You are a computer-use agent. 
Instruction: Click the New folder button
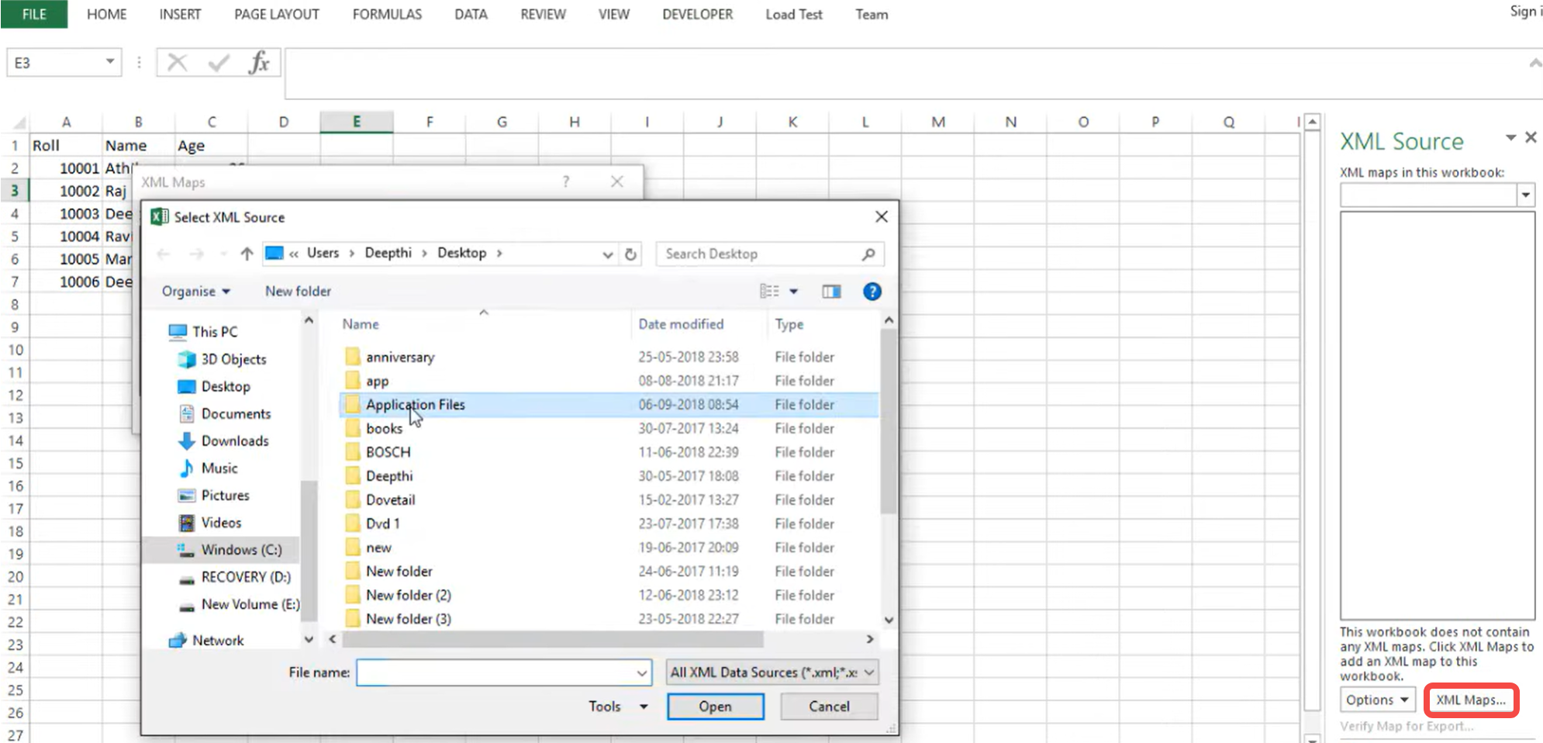tap(298, 292)
